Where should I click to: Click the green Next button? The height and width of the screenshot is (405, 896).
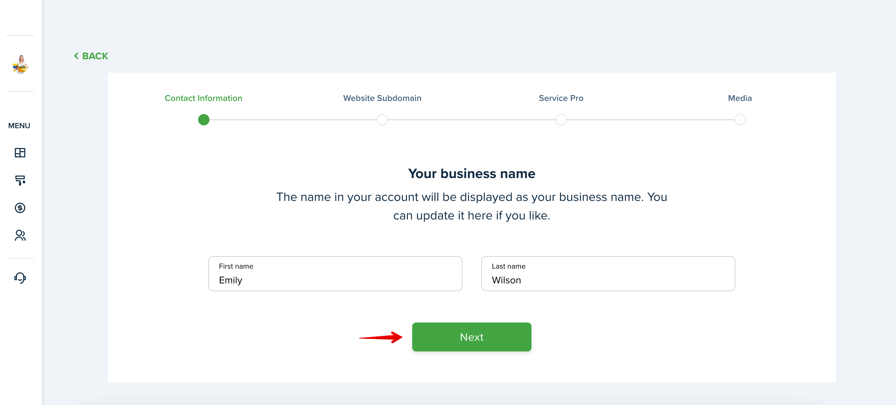pos(472,337)
